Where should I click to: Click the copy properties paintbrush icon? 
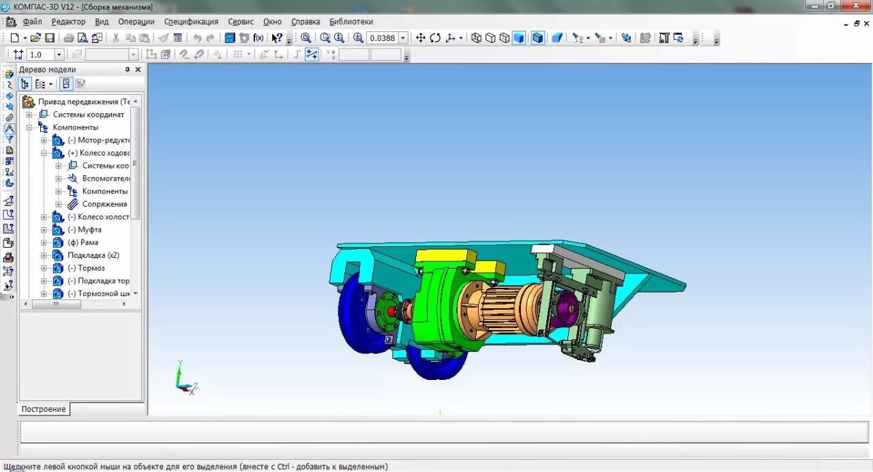point(164,38)
